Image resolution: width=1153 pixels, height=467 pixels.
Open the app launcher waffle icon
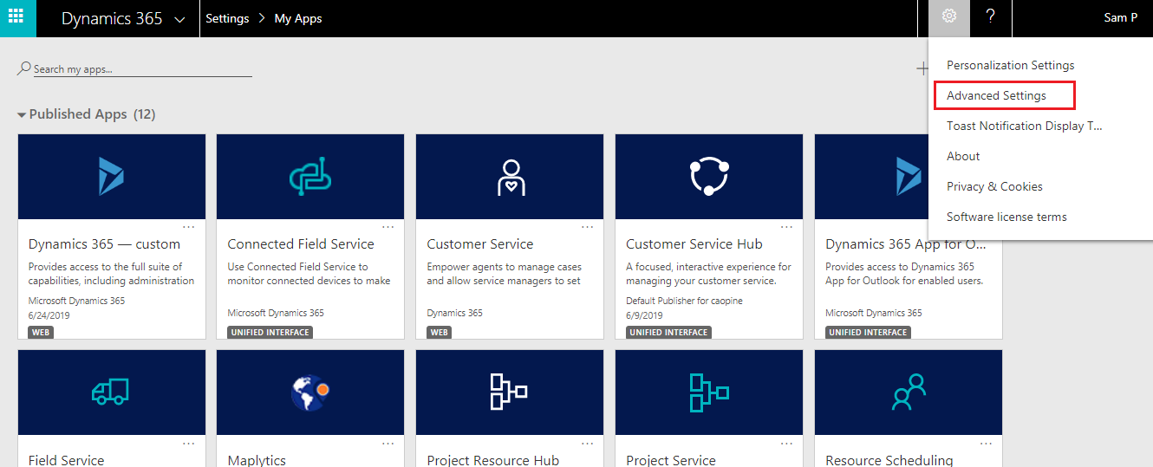(x=16, y=16)
